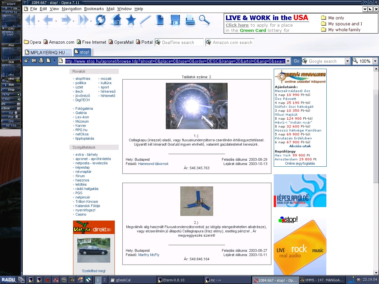Expand the Google search dropdown

point(347,61)
